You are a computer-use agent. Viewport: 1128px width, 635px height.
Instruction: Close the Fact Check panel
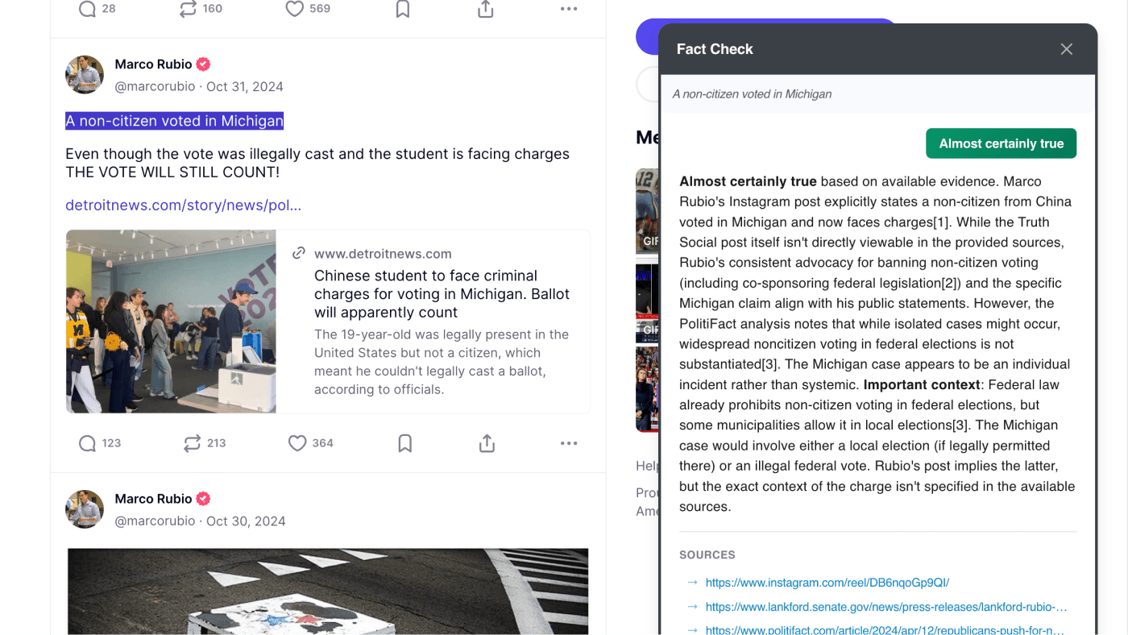[x=1067, y=49]
